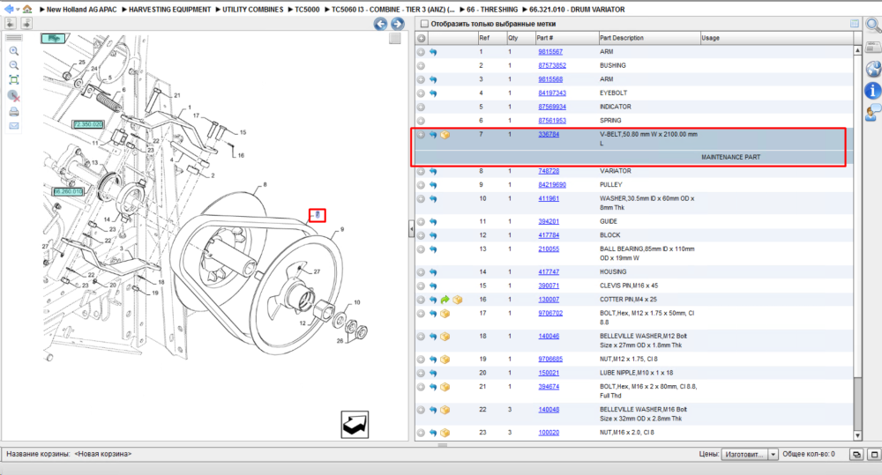The width and height of the screenshot is (882, 475).
Task: Collapse the diagram panel via splitter arrow
Action: 411,229
